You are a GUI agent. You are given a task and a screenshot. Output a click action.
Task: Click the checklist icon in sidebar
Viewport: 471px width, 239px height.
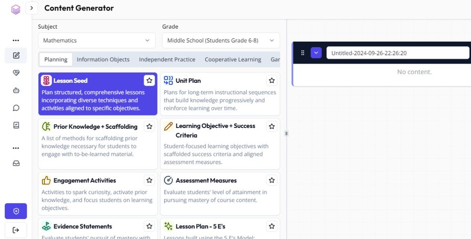(16, 125)
